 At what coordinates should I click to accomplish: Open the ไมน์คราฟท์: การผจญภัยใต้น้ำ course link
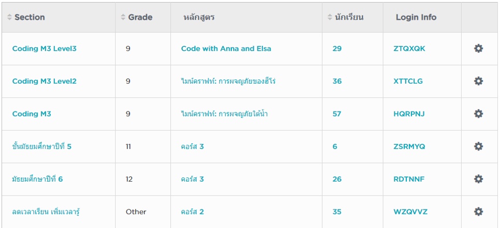point(224,113)
